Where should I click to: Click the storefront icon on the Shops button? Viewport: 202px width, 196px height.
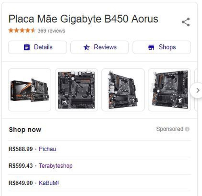pos(151,47)
